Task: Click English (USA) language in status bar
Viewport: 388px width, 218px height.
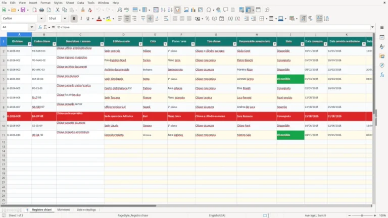Action: (x=217, y=215)
